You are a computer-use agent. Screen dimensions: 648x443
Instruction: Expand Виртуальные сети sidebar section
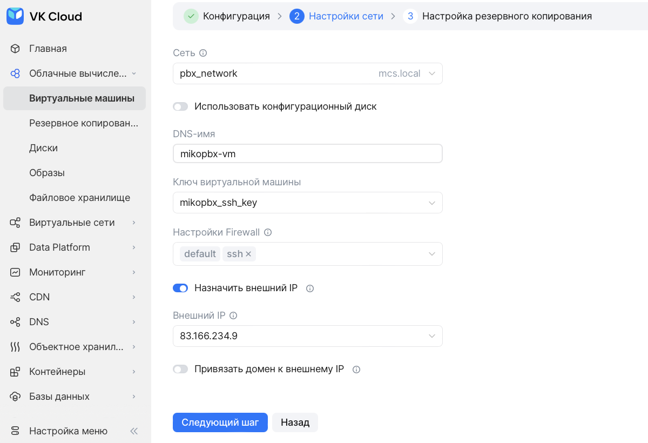pos(73,223)
